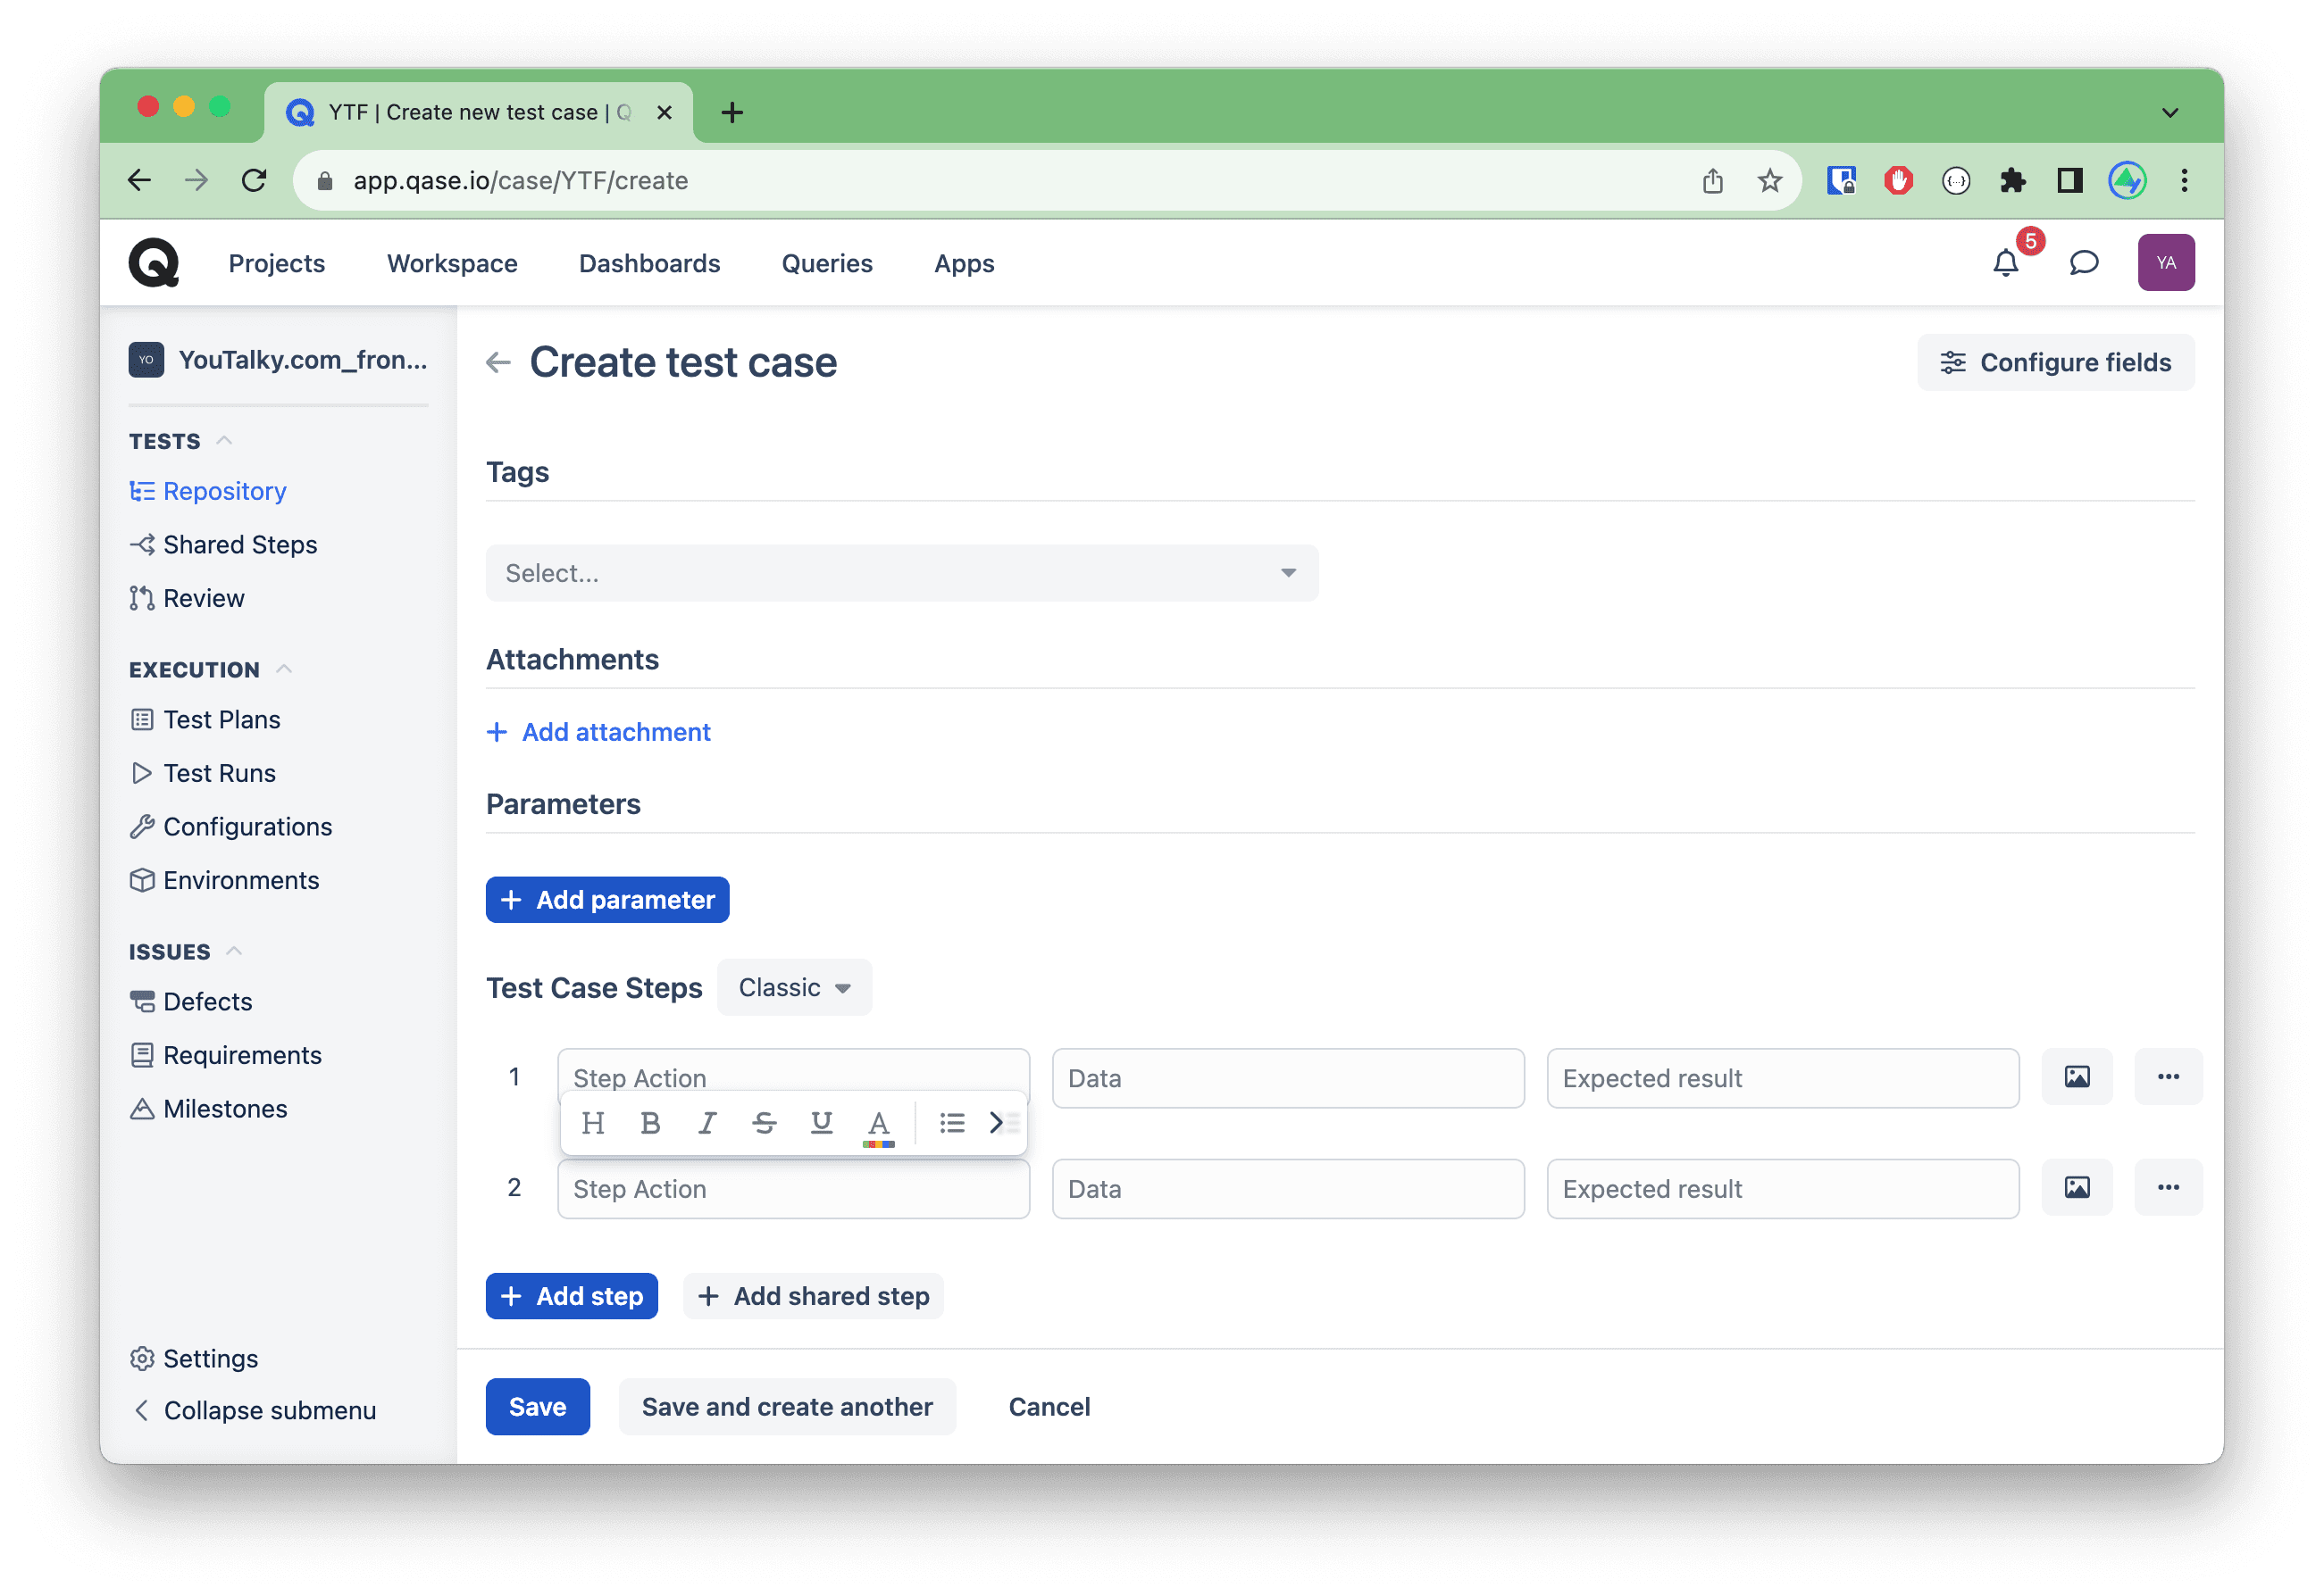2324x1596 pixels.
Task: Open the chat bubble icon
Action: tap(2083, 263)
